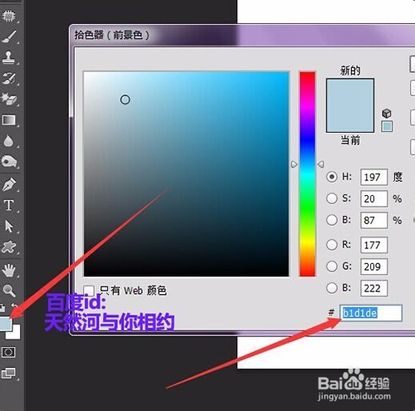Click the out-of-gamut cube warning icon
This screenshot has height=411, width=415.
pos(387,113)
